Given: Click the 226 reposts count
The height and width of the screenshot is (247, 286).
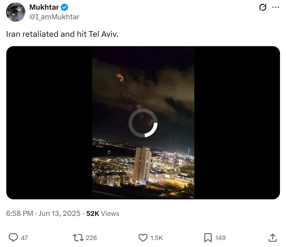Looking at the screenshot, I should 91,238.
